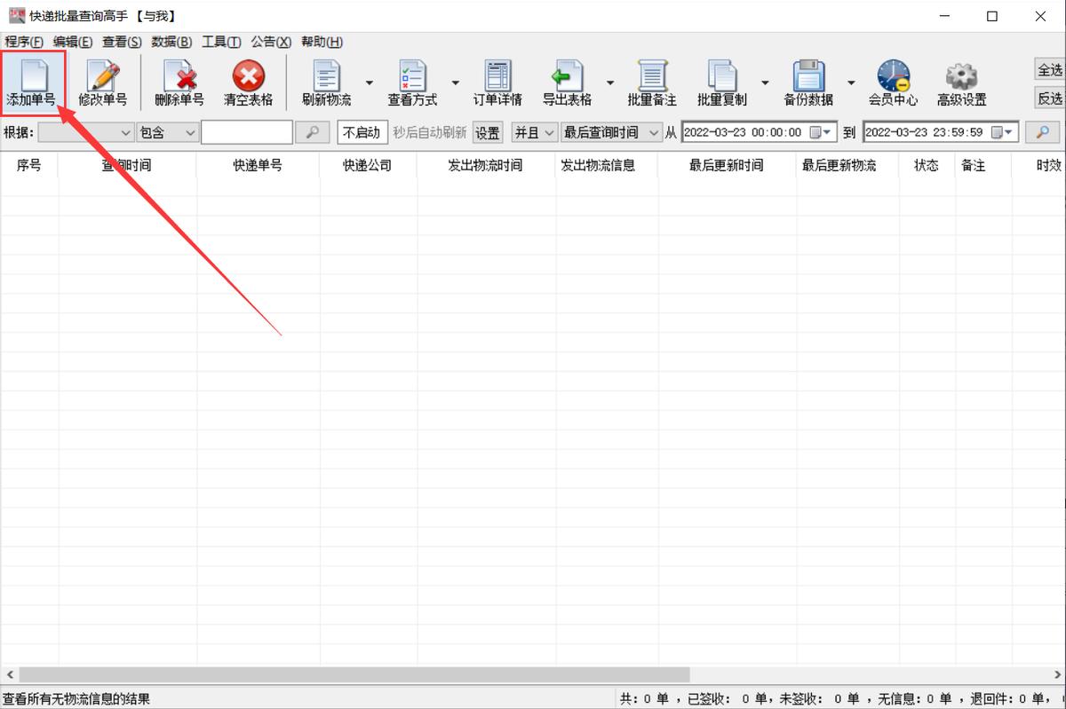1066x709 pixels.
Task: Open the 程序(F) menu
Action: pyautogui.click(x=24, y=42)
